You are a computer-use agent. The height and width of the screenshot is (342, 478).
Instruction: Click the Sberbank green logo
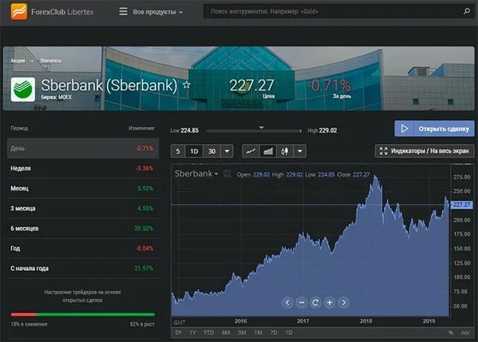(23, 90)
